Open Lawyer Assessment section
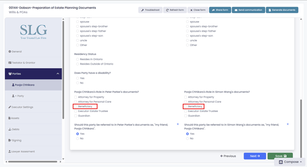307x167 pixels. (33, 151)
